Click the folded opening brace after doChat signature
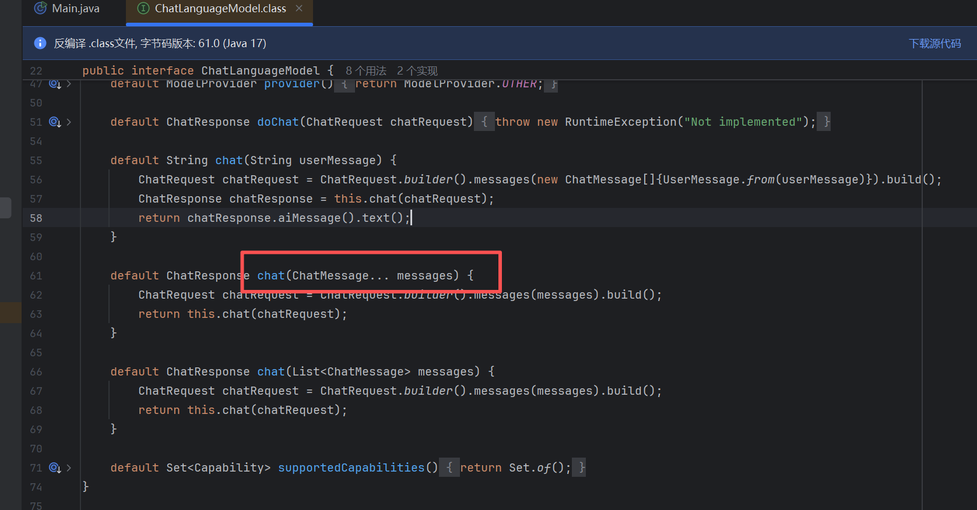The width and height of the screenshot is (977, 510). 484,122
